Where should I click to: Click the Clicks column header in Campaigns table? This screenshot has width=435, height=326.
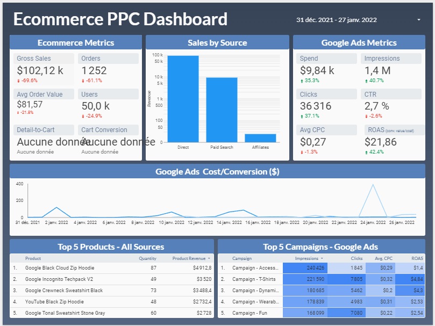[356, 258]
